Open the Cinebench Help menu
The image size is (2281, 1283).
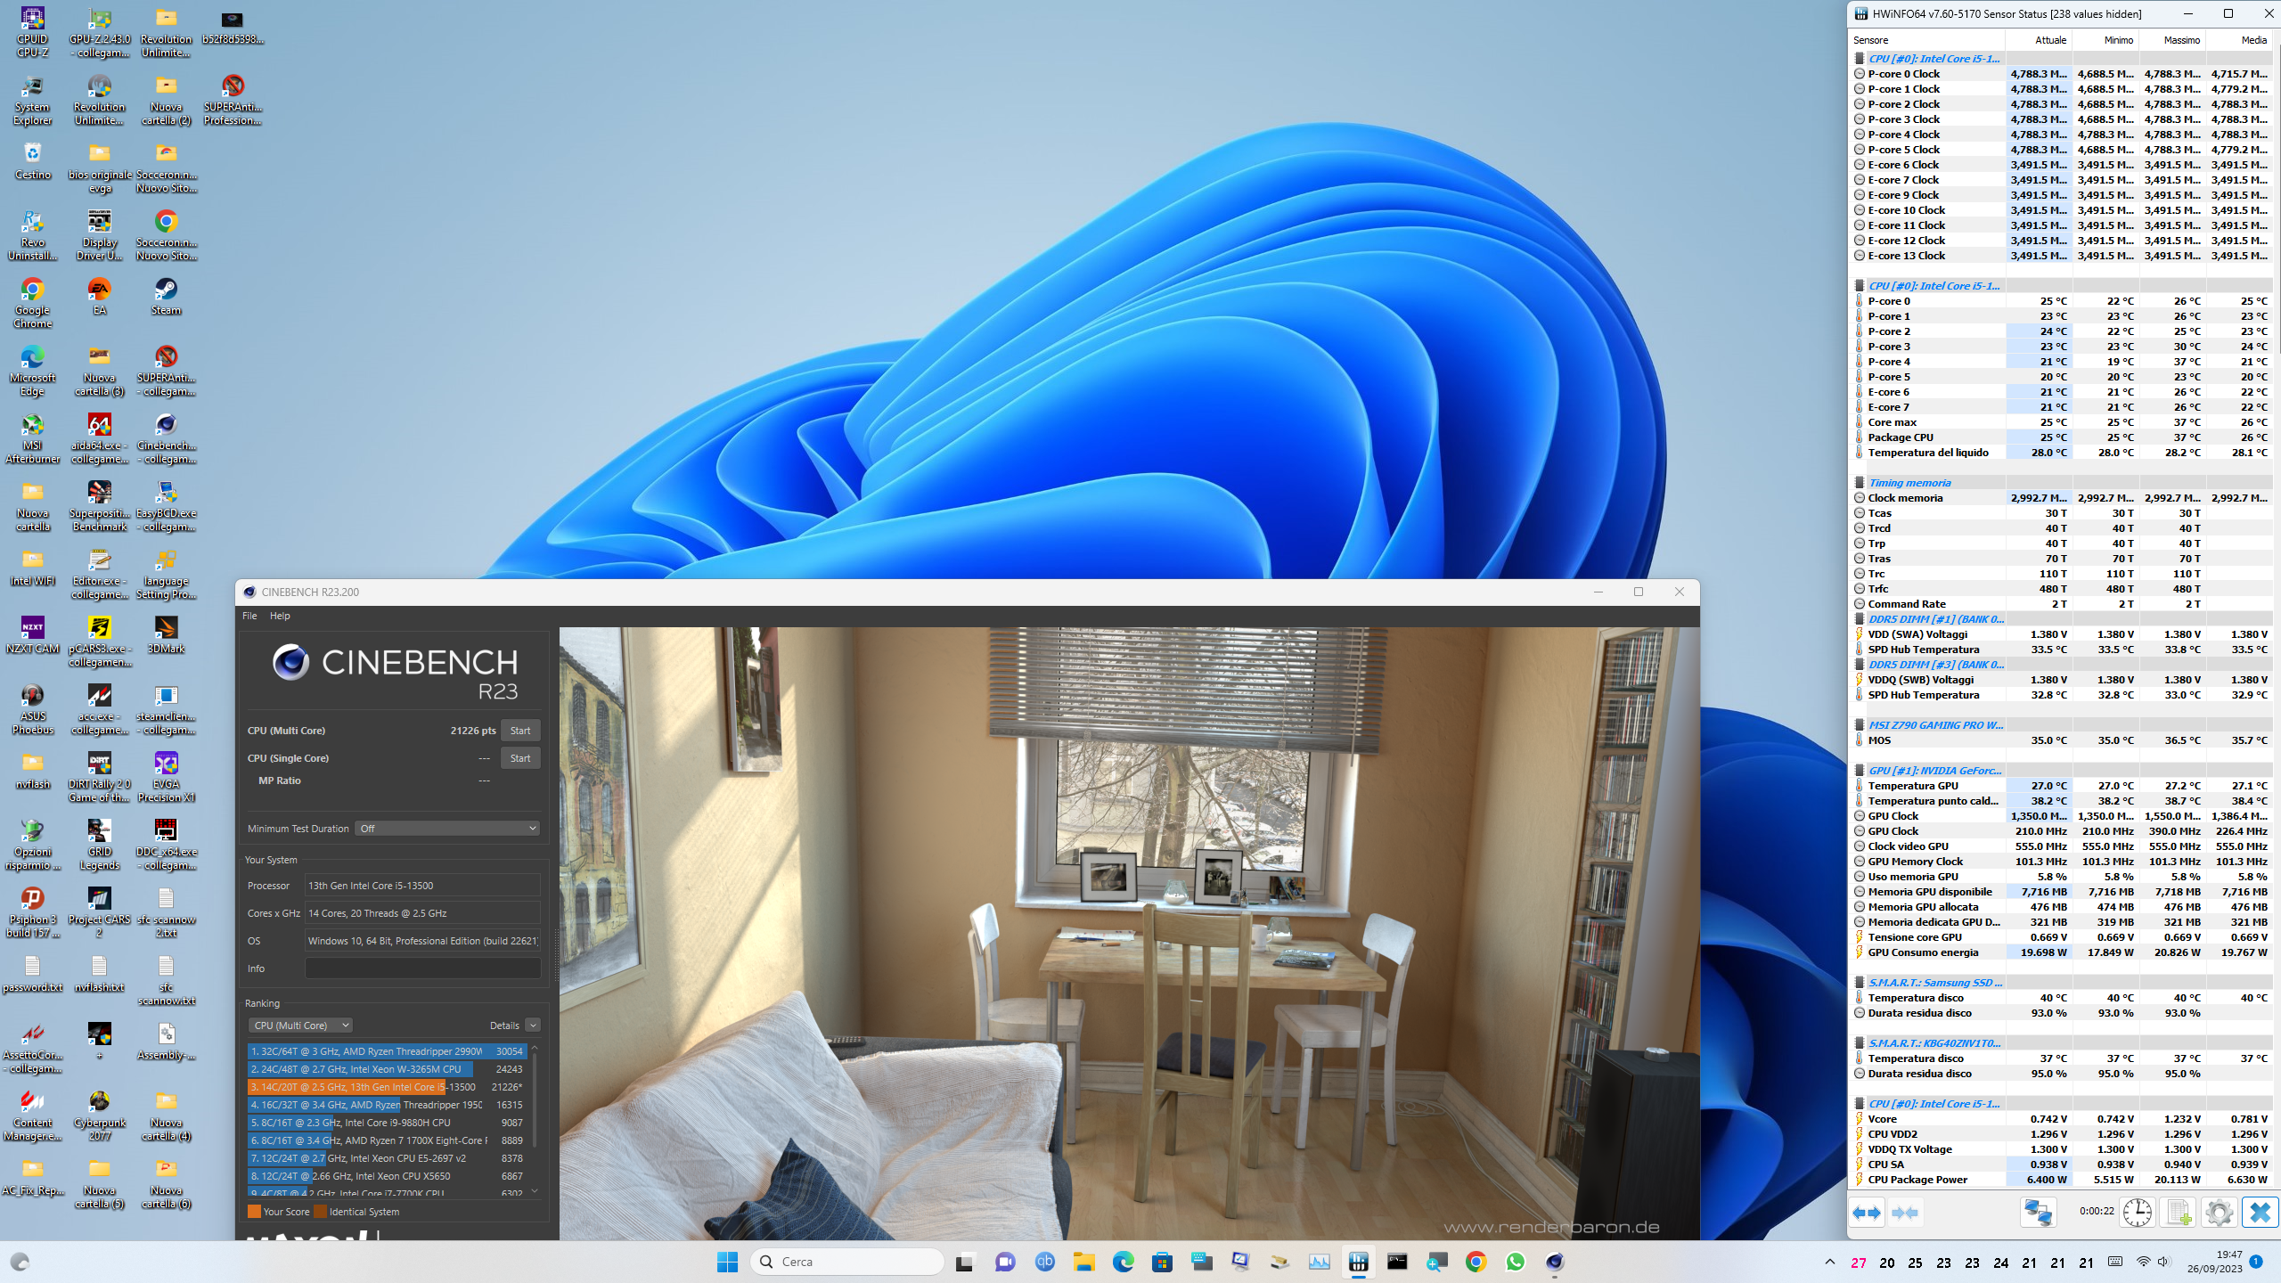tap(280, 616)
